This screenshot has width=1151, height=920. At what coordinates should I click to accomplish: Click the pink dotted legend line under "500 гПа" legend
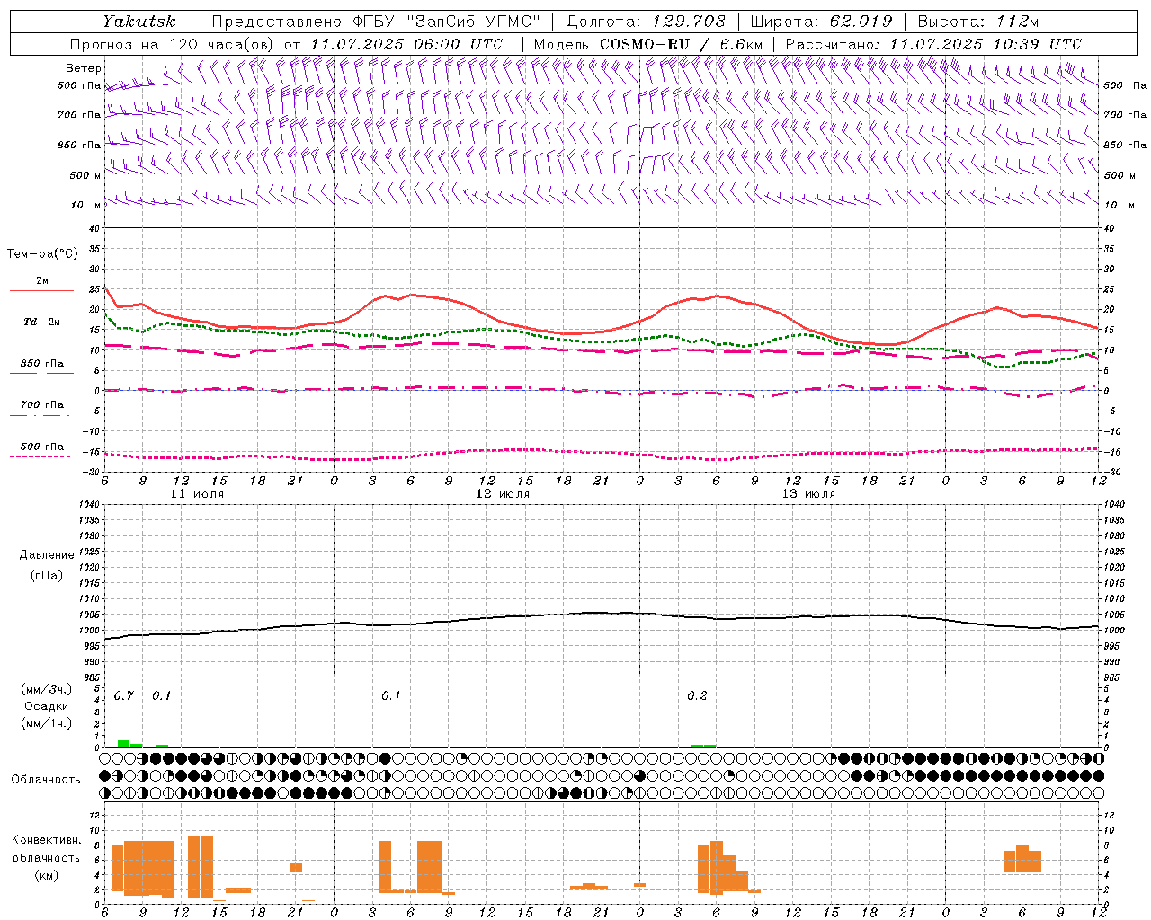coord(40,456)
